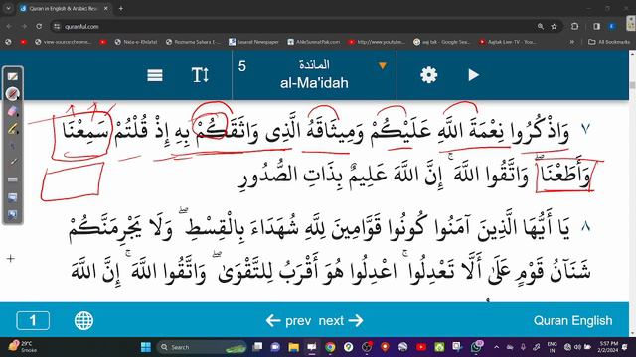Screen dimensions: 636x357
Task: Reload the page in Chrome
Action: 39,26
